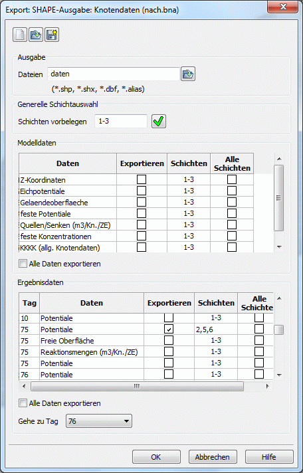Enable Exportieren for Freie Oberfläche
Viewport: 303px width, 473px height.
[169, 340]
